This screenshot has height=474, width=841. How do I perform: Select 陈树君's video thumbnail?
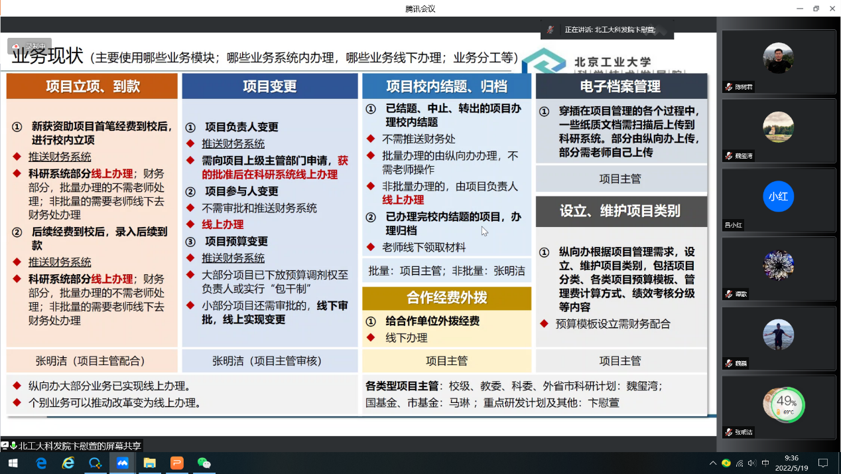pos(778,58)
